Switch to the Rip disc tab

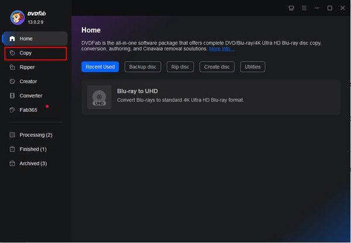click(x=180, y=67)
